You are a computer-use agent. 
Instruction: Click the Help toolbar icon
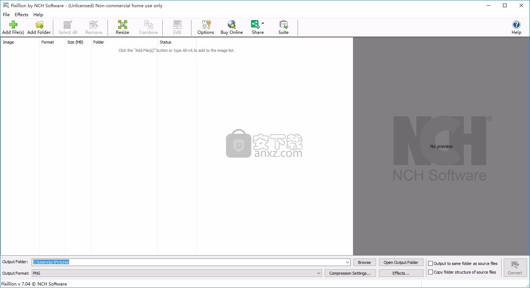point(516,27)
